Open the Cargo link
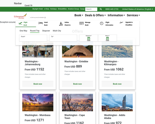This screenshot has height=124, width=155. (82, 9)
